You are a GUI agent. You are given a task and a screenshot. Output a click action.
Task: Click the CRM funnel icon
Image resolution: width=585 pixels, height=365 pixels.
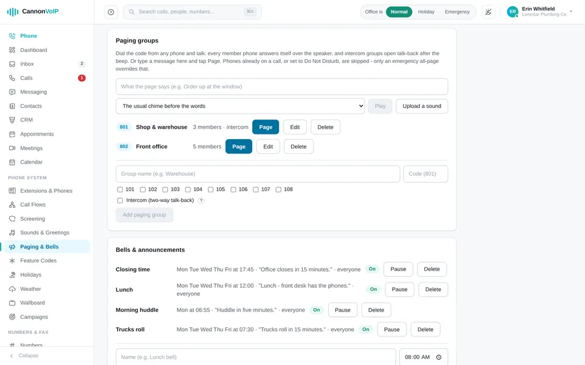[12, 120]
